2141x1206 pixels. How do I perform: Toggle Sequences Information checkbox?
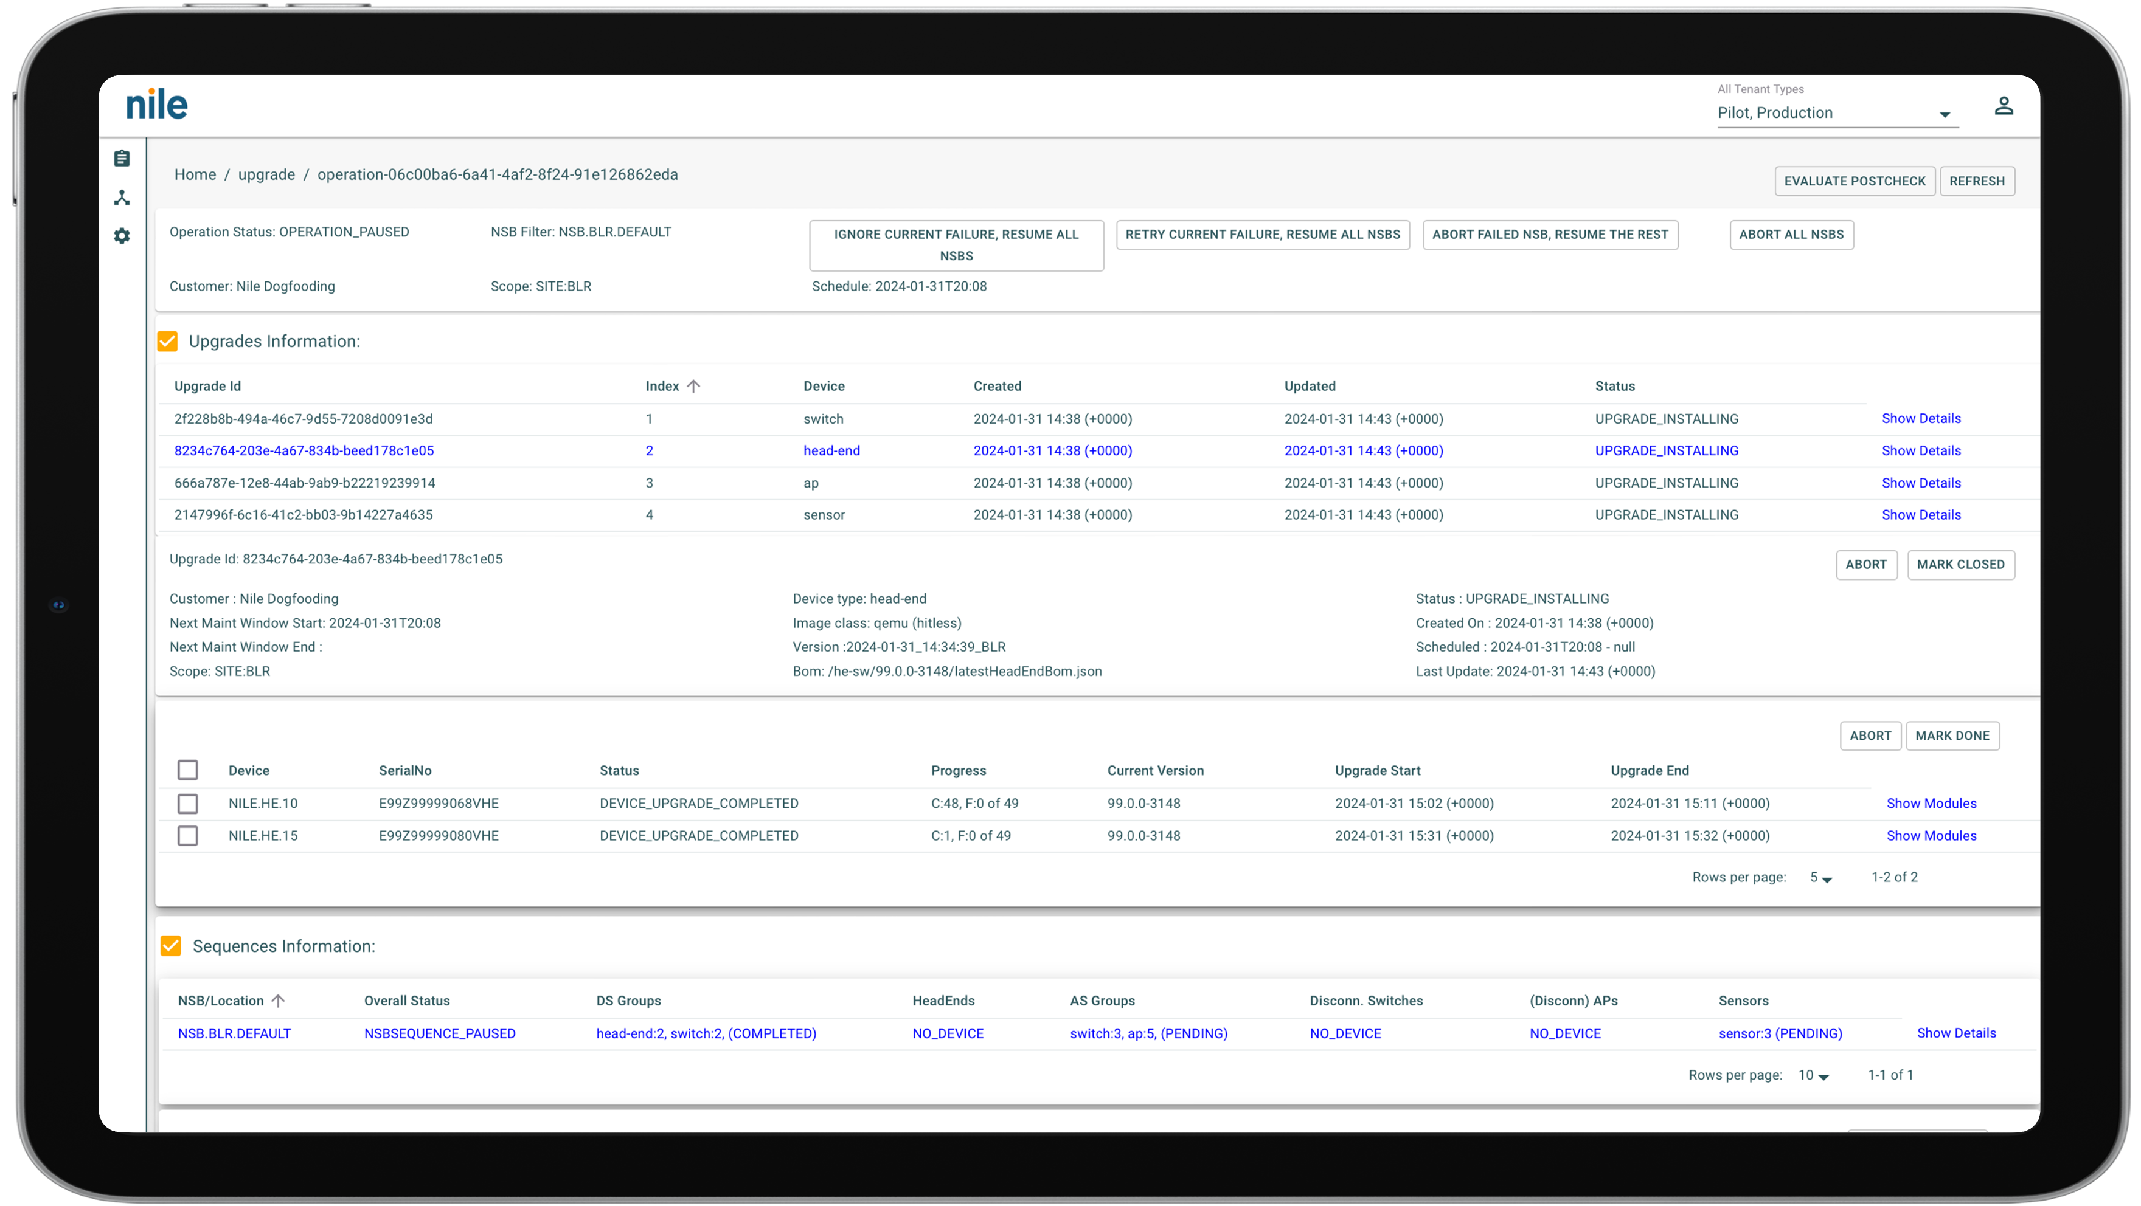point(171,946)
